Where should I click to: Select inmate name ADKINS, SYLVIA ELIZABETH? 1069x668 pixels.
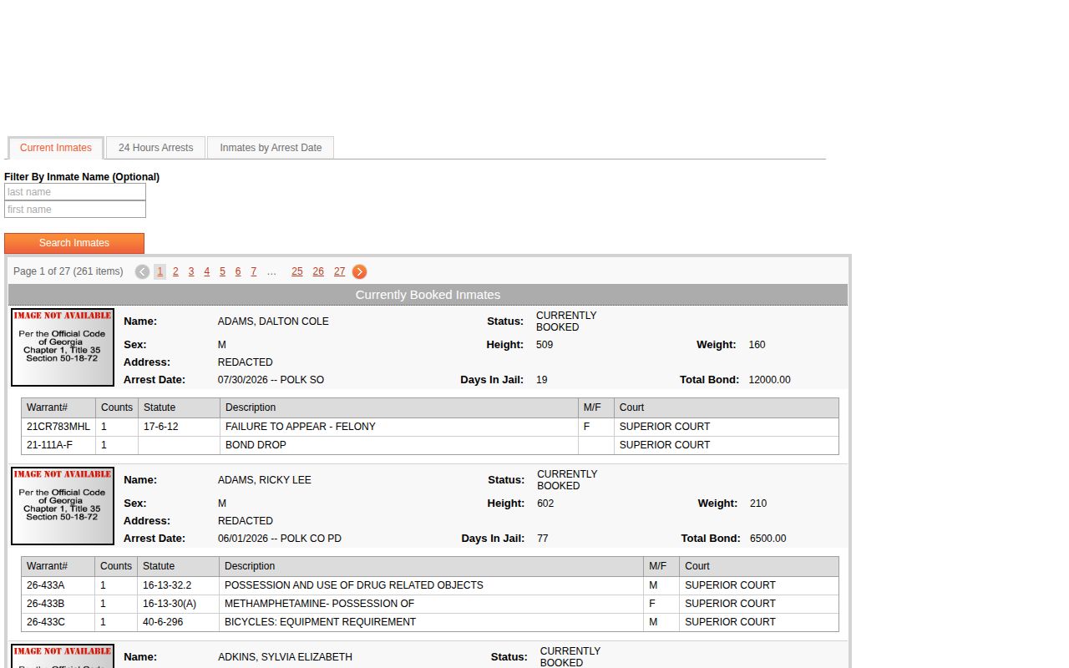coord(286,657)
